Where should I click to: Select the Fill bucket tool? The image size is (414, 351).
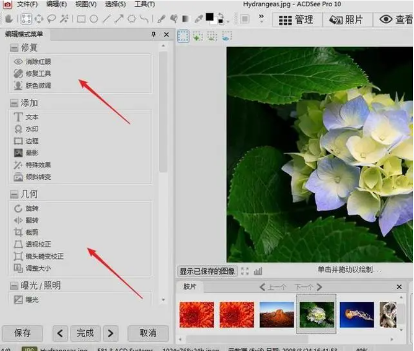pyautogui.click(x=174, y=19)
